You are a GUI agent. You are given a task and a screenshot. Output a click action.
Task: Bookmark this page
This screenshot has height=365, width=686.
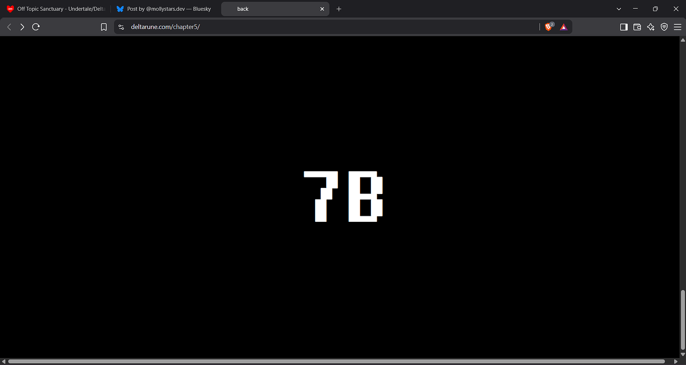104,27
